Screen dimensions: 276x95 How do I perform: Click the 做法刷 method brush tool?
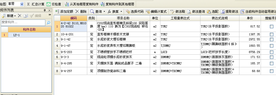[177, 12]
